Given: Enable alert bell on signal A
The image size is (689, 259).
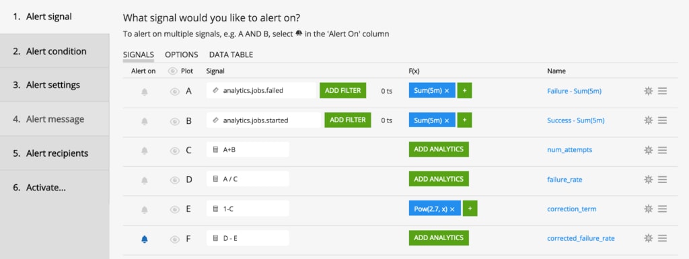Looking at the screenshot, I should [x=145, y=91].
